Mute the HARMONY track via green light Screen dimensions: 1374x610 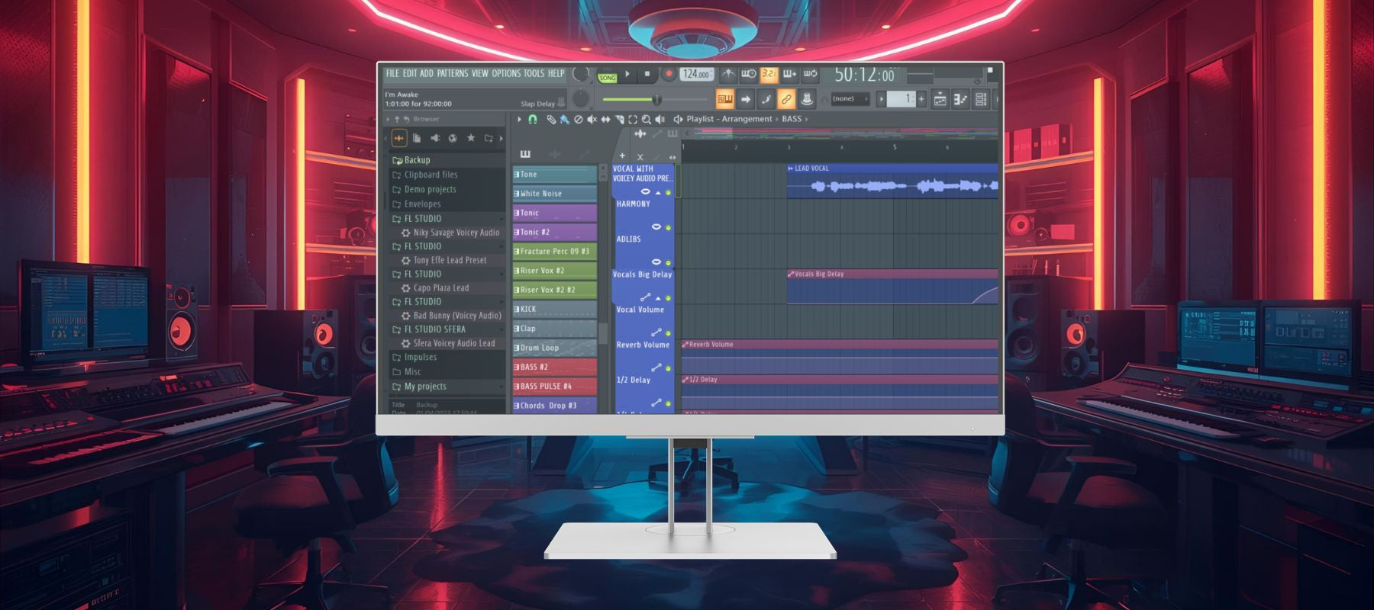[x=668, y=228]
